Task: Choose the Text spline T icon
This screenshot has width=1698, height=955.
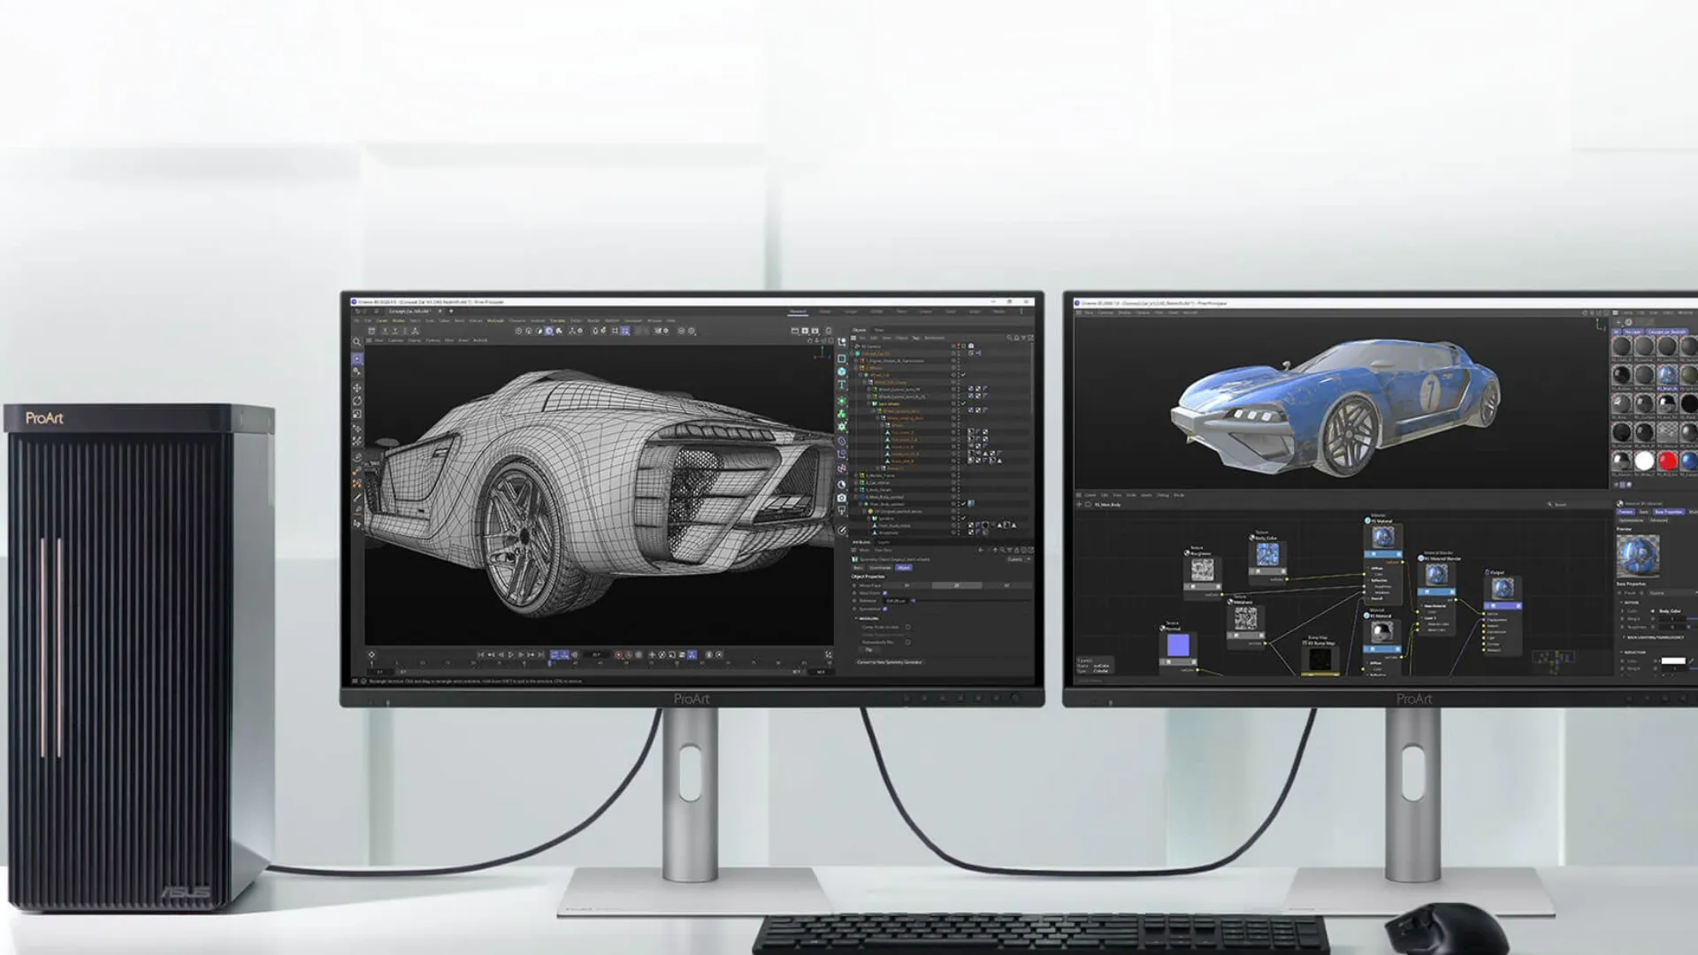Action: (x=842, y=384)
